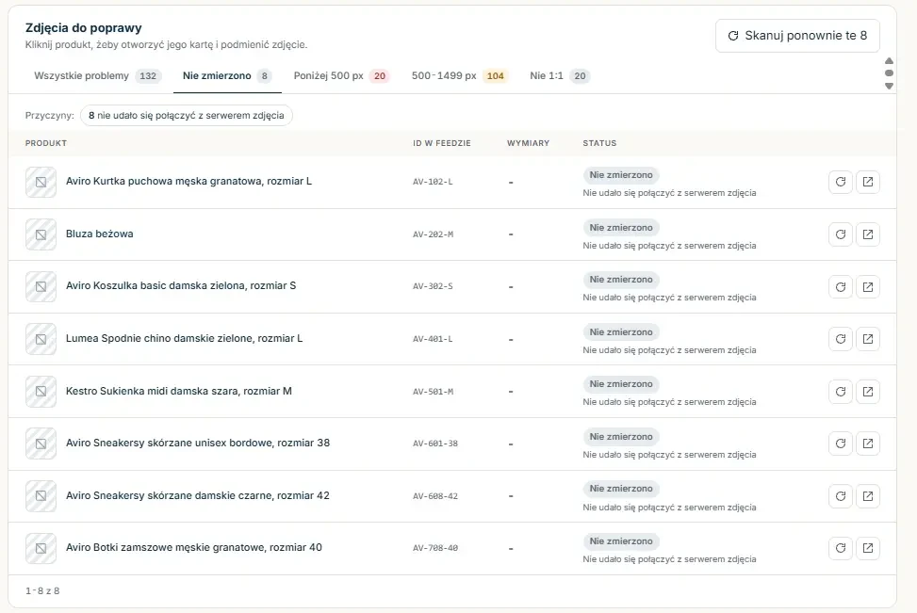917x613 pixels.
Task: Open Aviro Kurtka puchowa product card externally
Action: (x=868, y=182)
